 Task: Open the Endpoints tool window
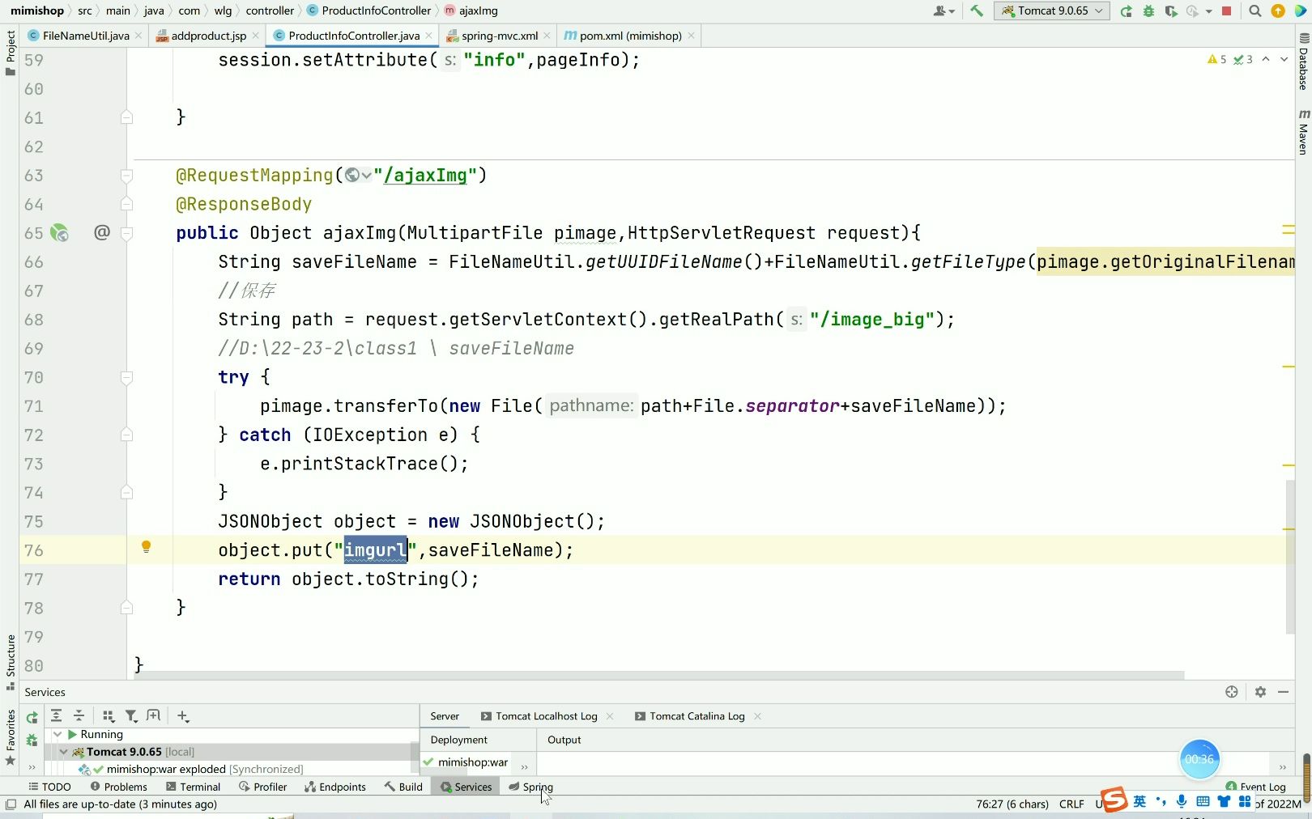tap(334, 787)
